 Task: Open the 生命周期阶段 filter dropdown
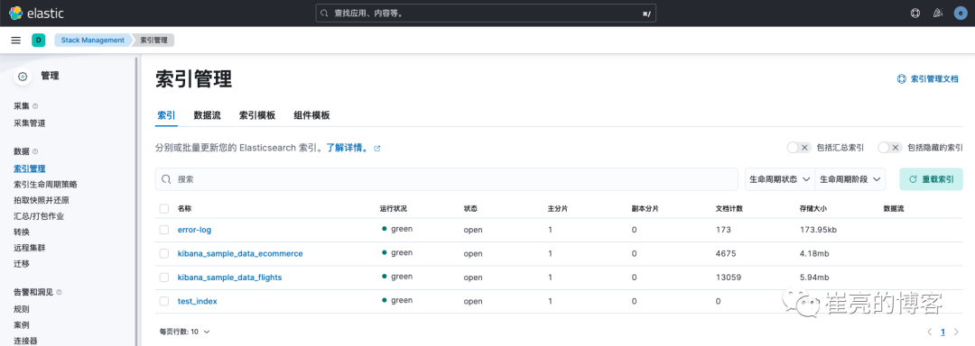(x=850, y=178)
